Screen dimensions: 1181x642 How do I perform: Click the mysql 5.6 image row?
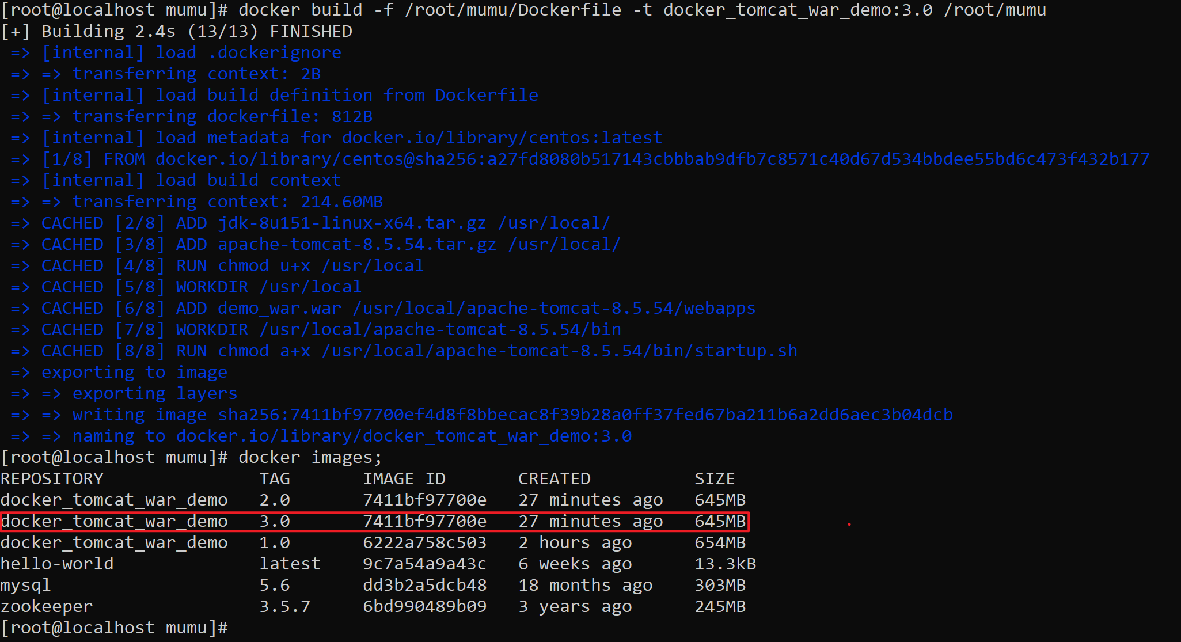tap(26, 586)
